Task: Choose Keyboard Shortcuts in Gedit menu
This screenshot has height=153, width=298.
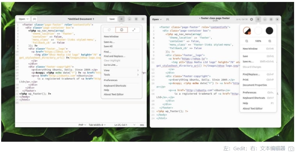Action: 121,86
